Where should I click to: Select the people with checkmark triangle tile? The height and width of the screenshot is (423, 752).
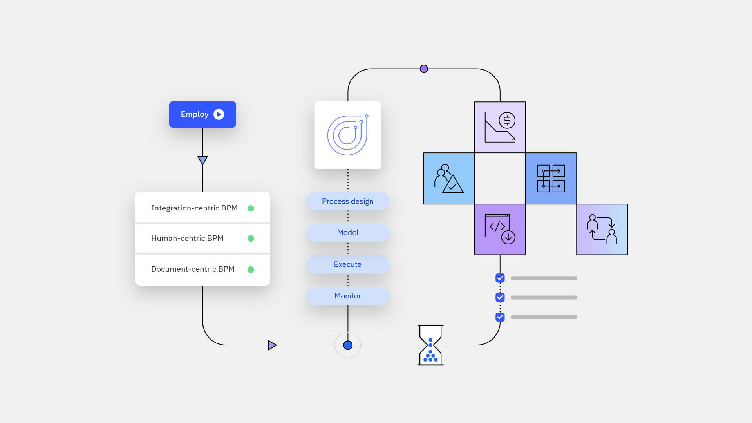[449, 179]
